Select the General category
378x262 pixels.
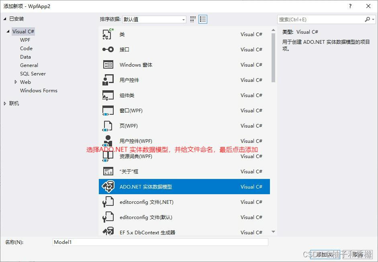tap(29, 65)
